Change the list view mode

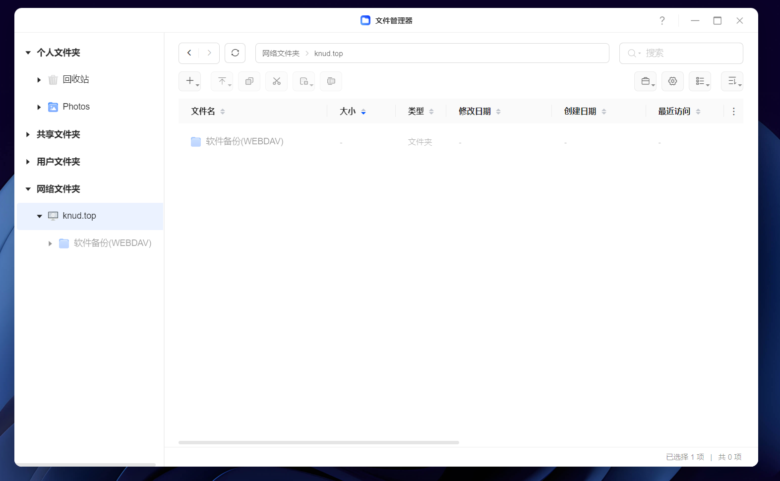pos(700,81)
